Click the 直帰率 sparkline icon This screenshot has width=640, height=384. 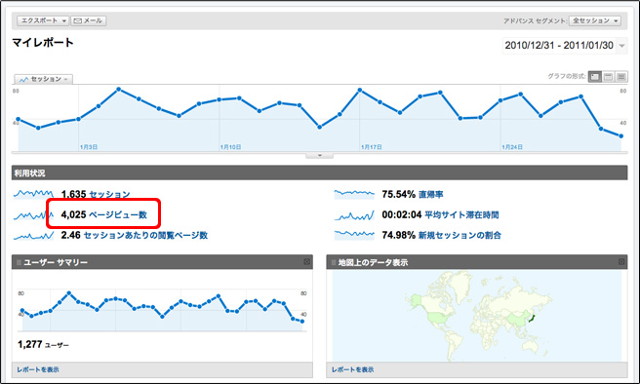point(354,194)
